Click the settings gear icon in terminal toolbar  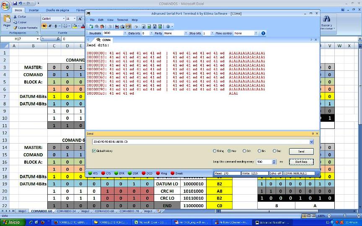pyautogui.click(x=168, y=26)
